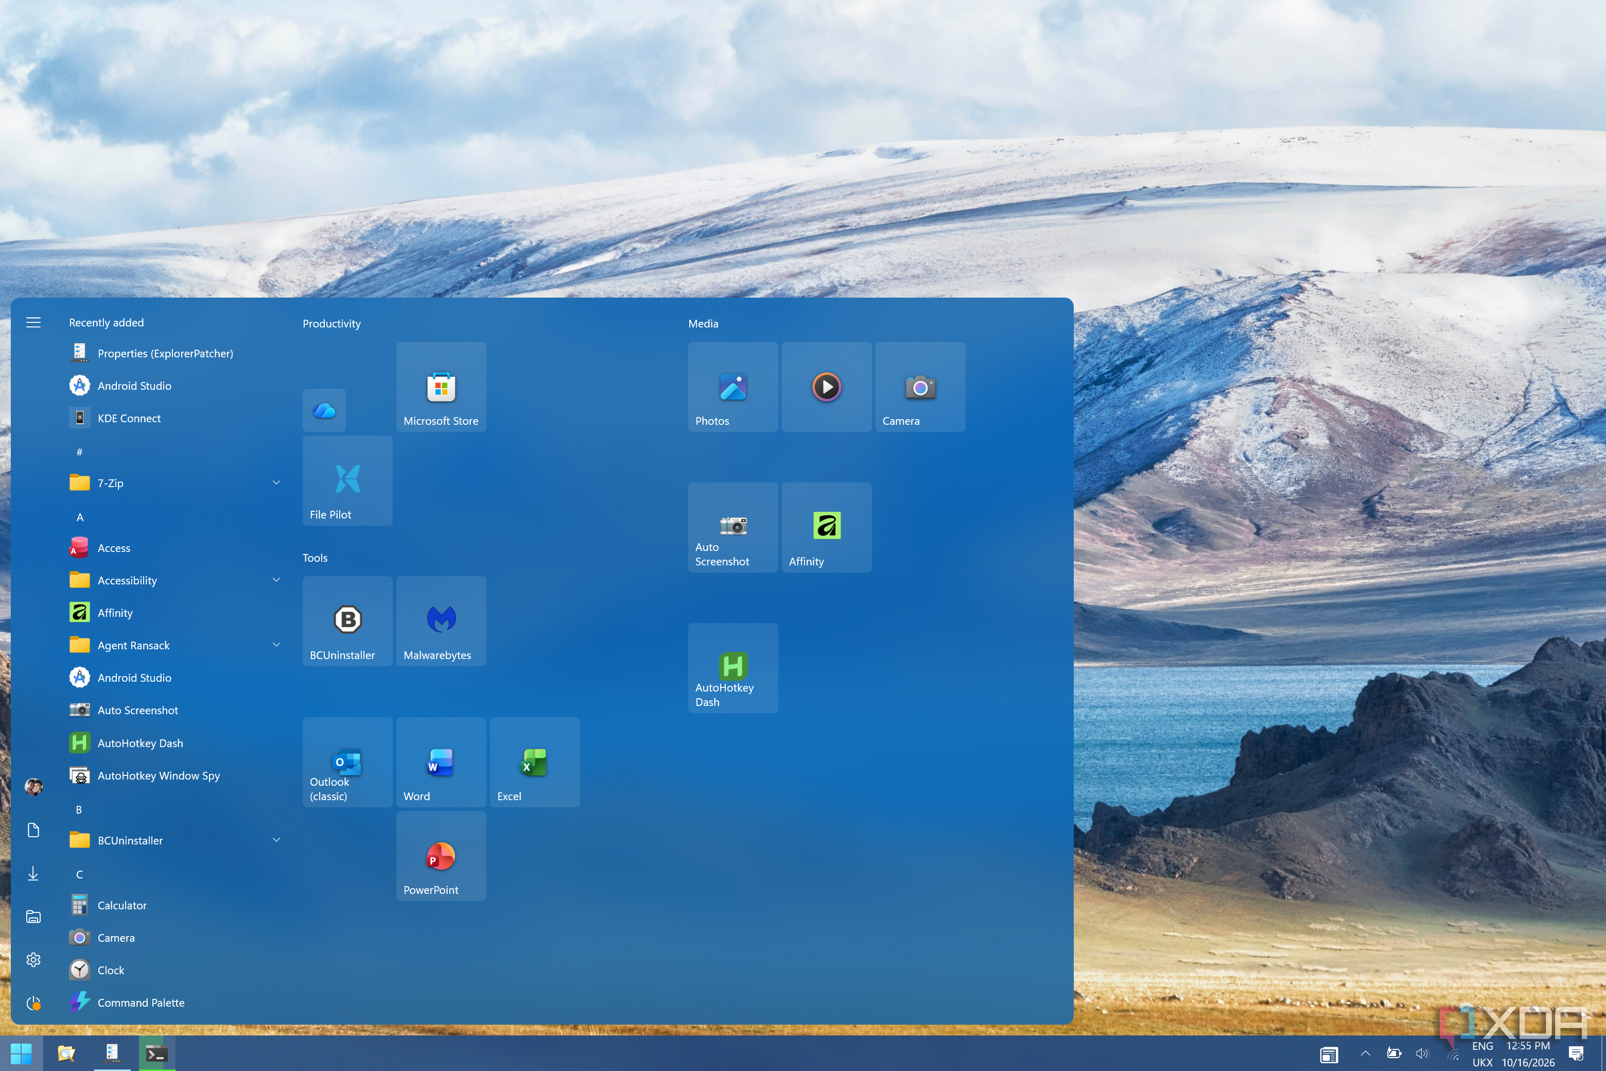1606x1071 pixels.
Task: Open the Photos tile
Action: click(732, 387)
